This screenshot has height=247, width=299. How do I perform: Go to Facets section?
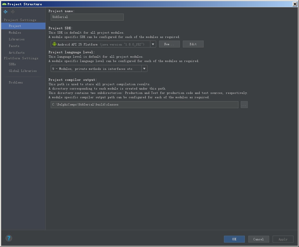(14, 46)
